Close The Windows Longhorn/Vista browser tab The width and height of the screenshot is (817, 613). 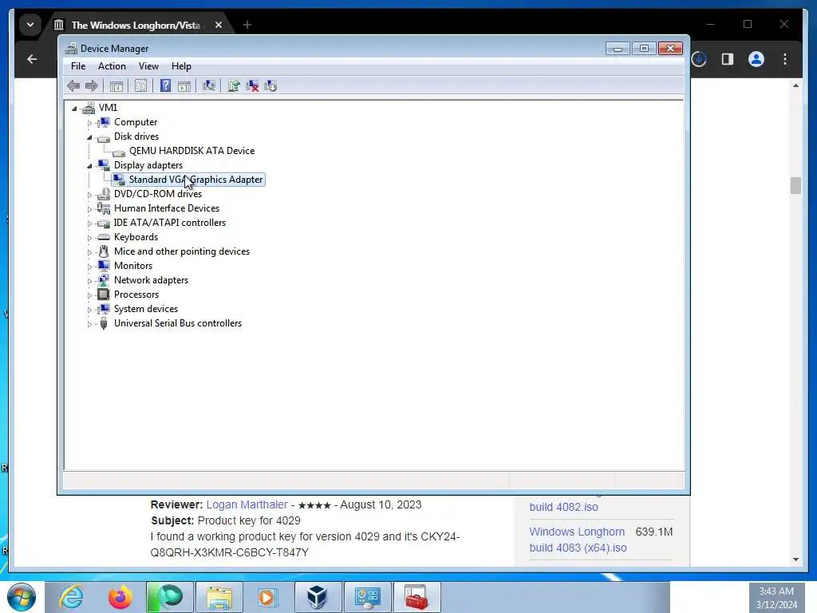tap(219, 25)
